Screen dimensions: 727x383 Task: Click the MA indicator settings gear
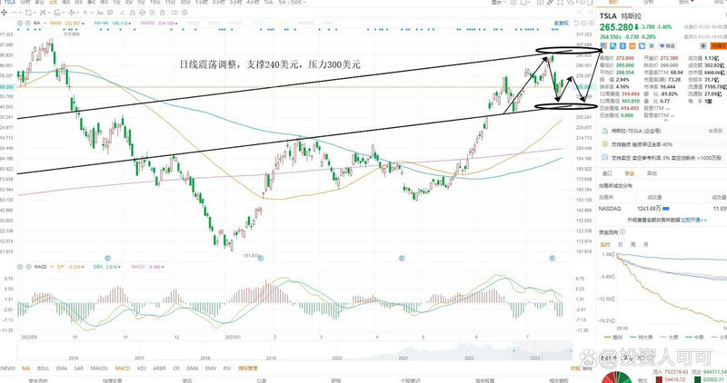[19, 24]
